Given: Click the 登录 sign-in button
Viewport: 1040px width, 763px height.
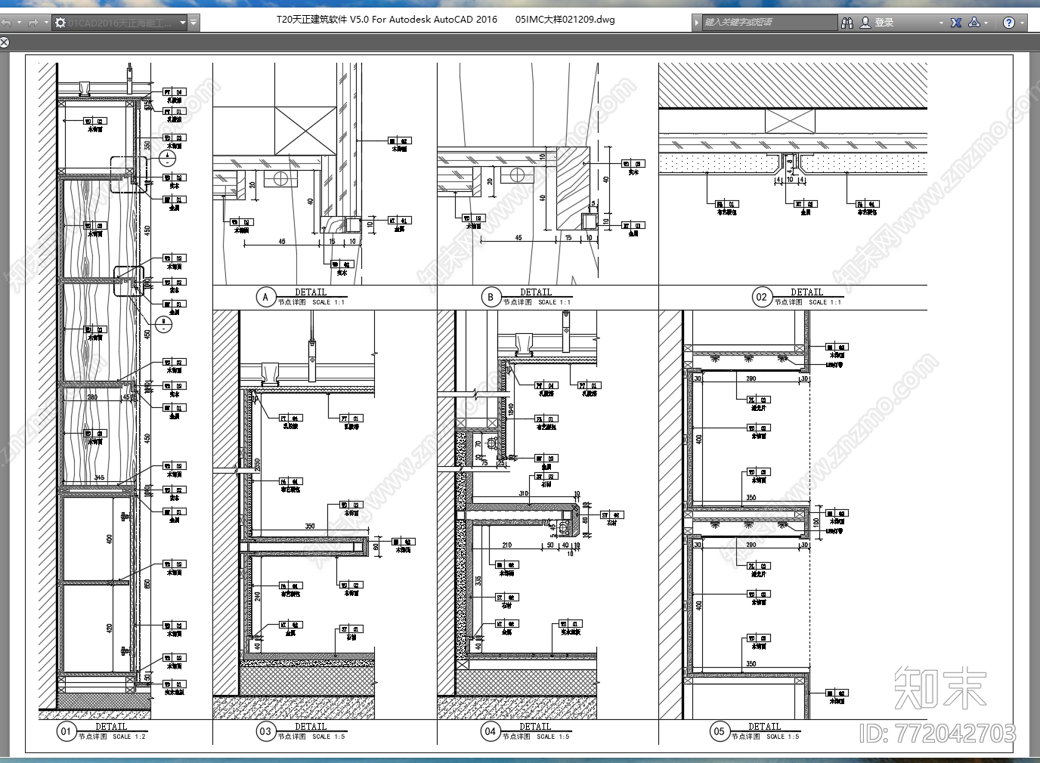Looking at the screenshot, I should click(x=884, y=23).
